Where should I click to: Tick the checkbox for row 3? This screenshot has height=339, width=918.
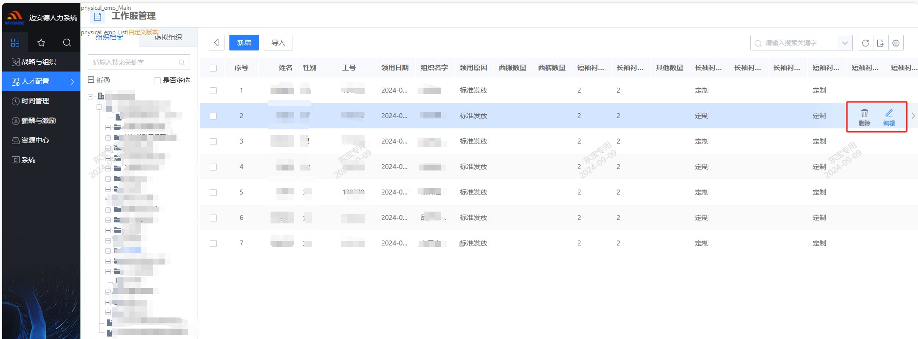(213, 142)
